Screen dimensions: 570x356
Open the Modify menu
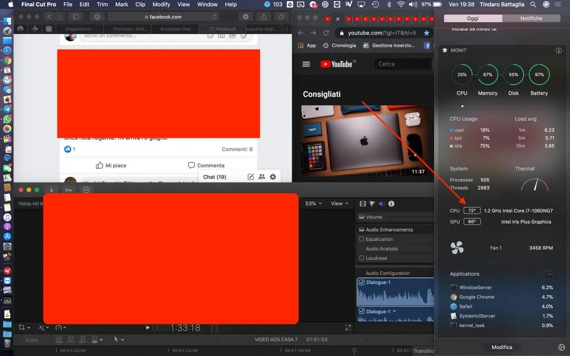161,4
